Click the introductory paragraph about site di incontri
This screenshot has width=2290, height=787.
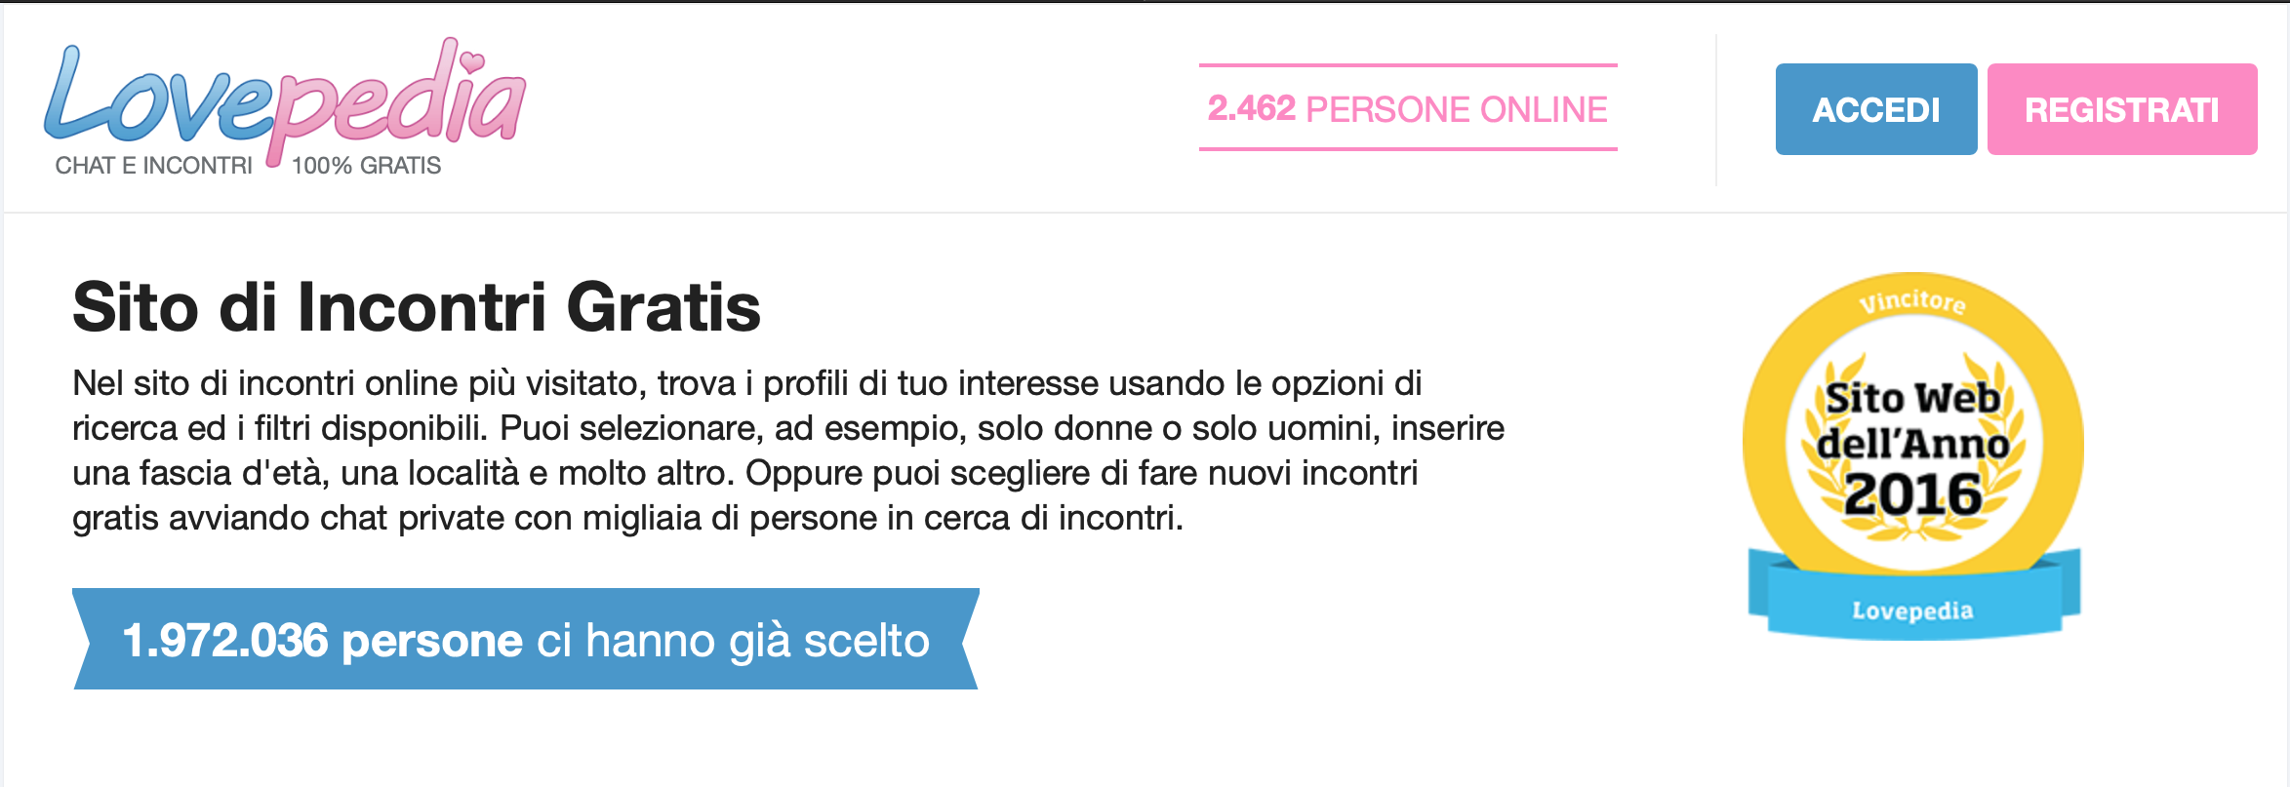[788, 451]
